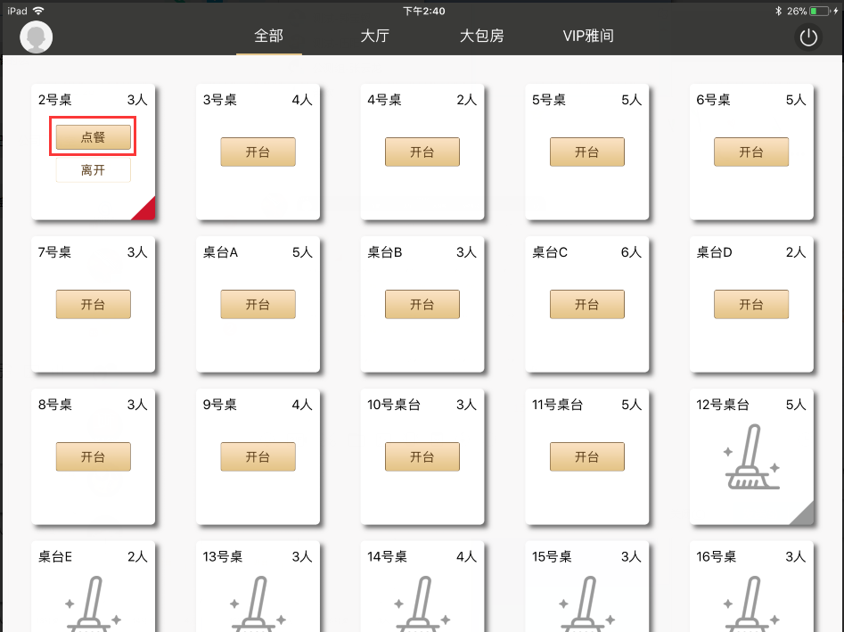Tap the cleaning broom icon on 桌台E
This screenshot has width=844, height=632.
pyautogui.click(x=93, y=604)
